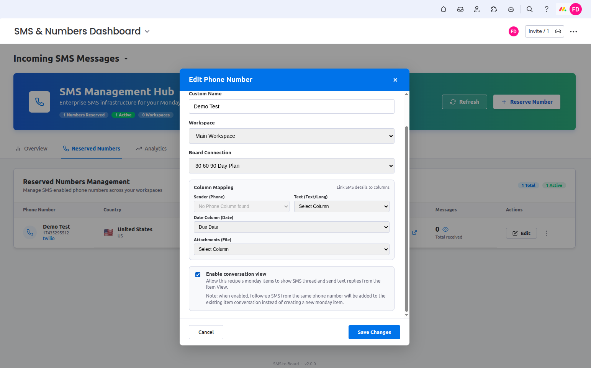The image size is (591, 368).
Task: Open the apps puzzle icon
Action: pyautogui.click(x=494, y=9)
